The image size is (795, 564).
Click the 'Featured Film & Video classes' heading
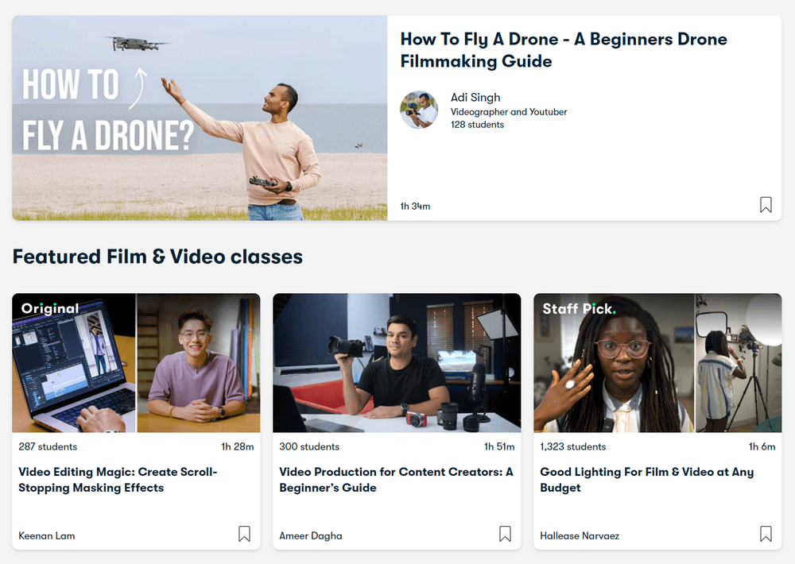coord(158,257)
